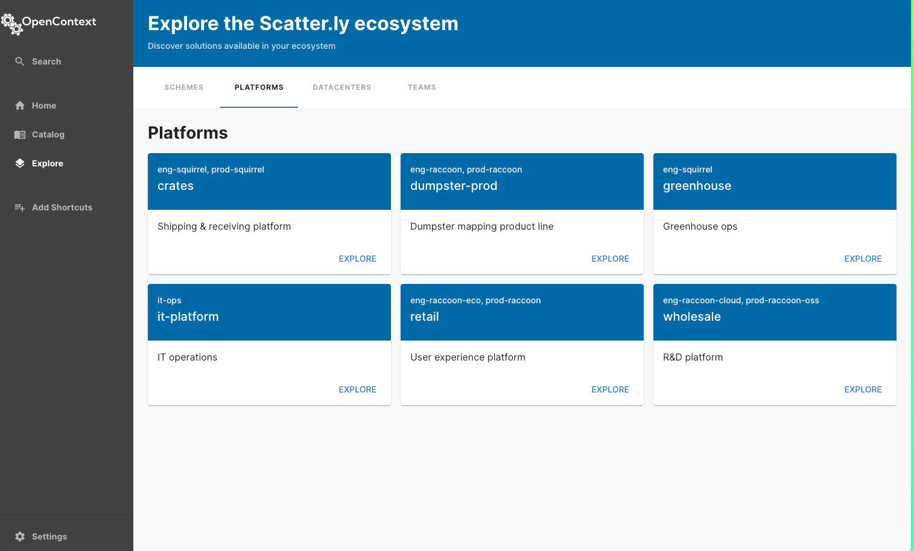Switch to the Datacenters tab

pos(342,87)
